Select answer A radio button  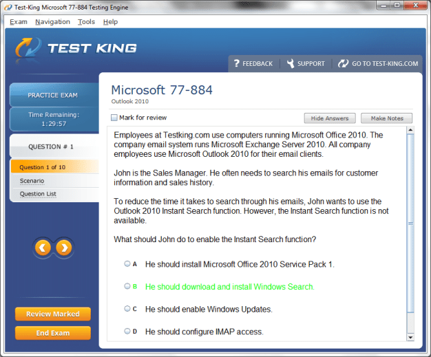127,264
